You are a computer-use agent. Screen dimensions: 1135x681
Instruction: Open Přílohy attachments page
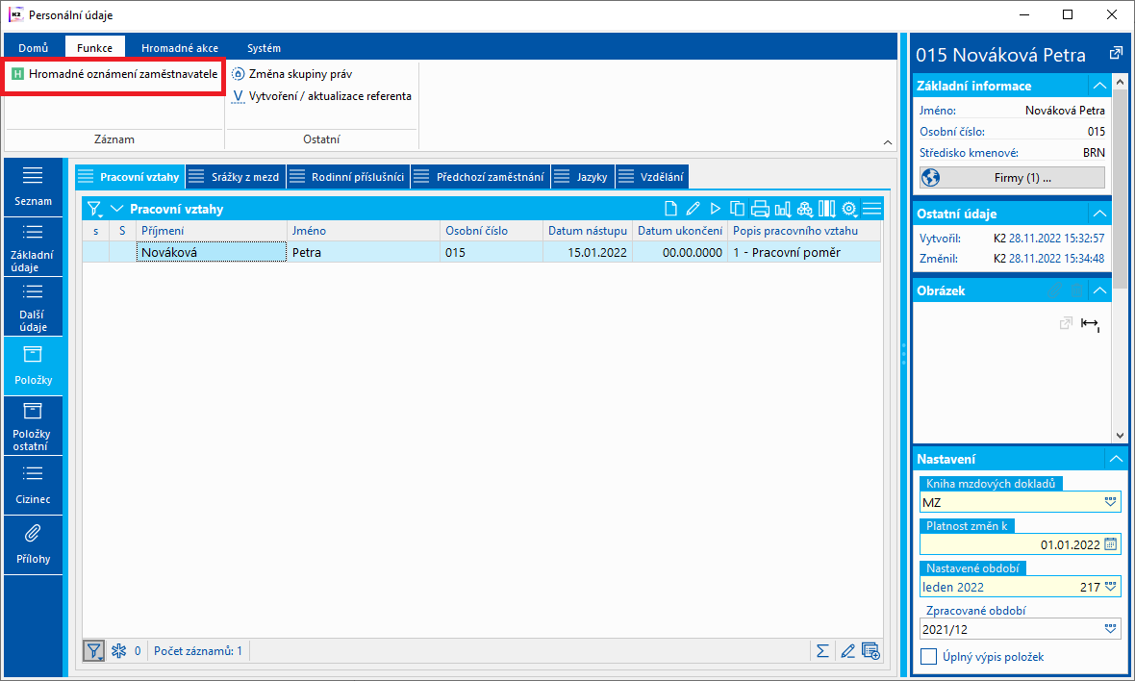(34, 545)
